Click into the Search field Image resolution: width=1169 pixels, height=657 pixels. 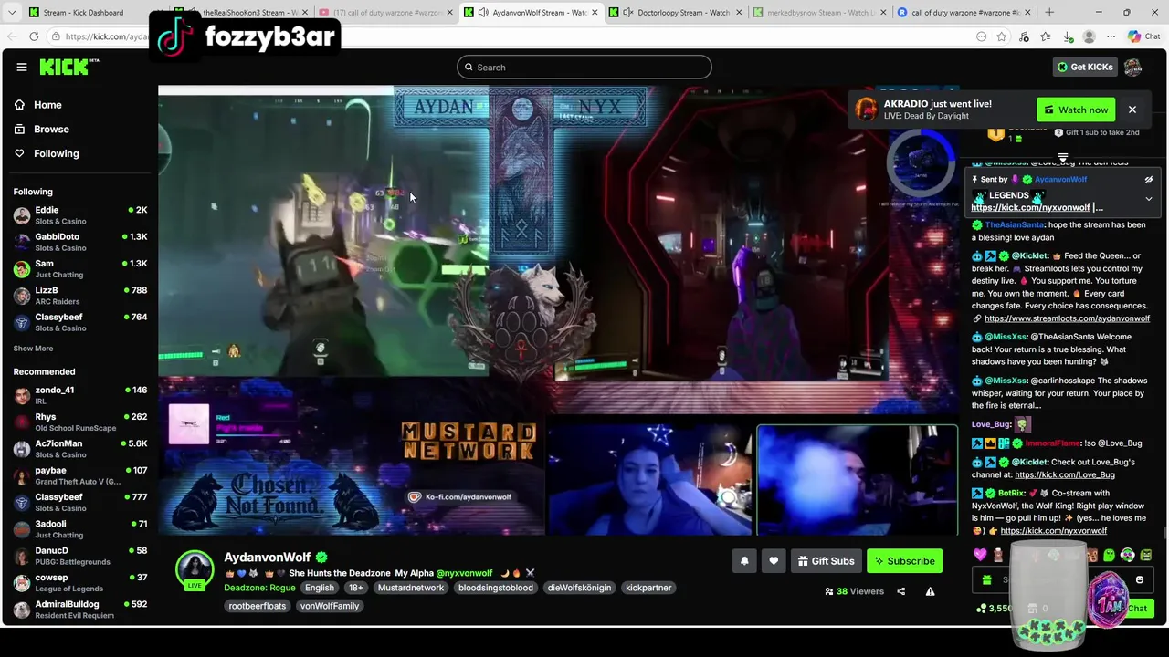[x=584, y=67]
